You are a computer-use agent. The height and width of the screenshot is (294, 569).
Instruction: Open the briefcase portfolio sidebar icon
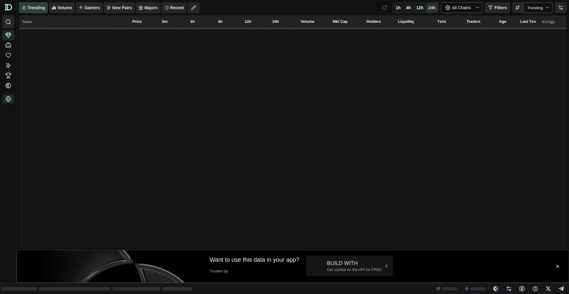tap(8, 45)
